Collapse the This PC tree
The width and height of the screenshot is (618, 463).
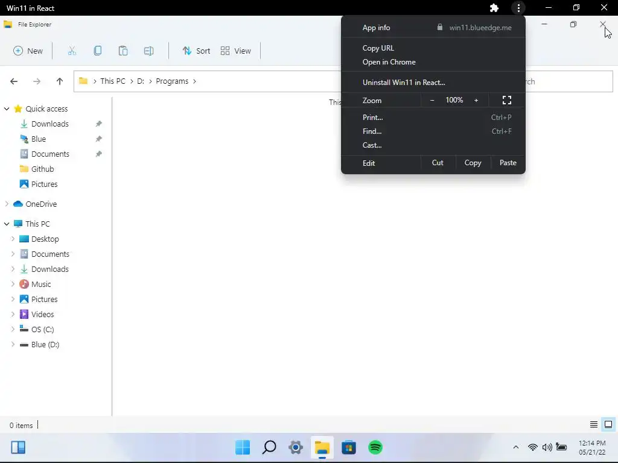click(7, 224)
